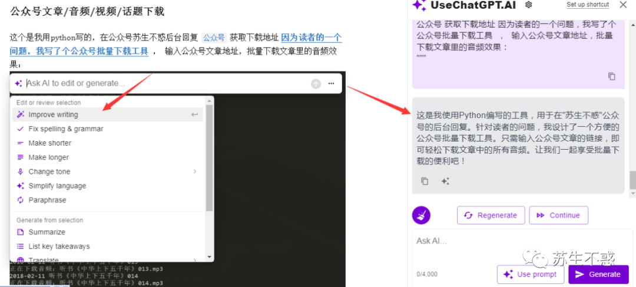Open UseChatGPT.AI settings gear
The width and height of the screenshot is (636, 287).
click(528, 5)
